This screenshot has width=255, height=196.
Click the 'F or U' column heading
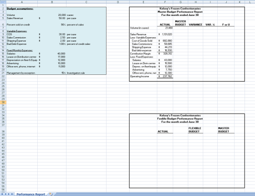tap(226, 24)
